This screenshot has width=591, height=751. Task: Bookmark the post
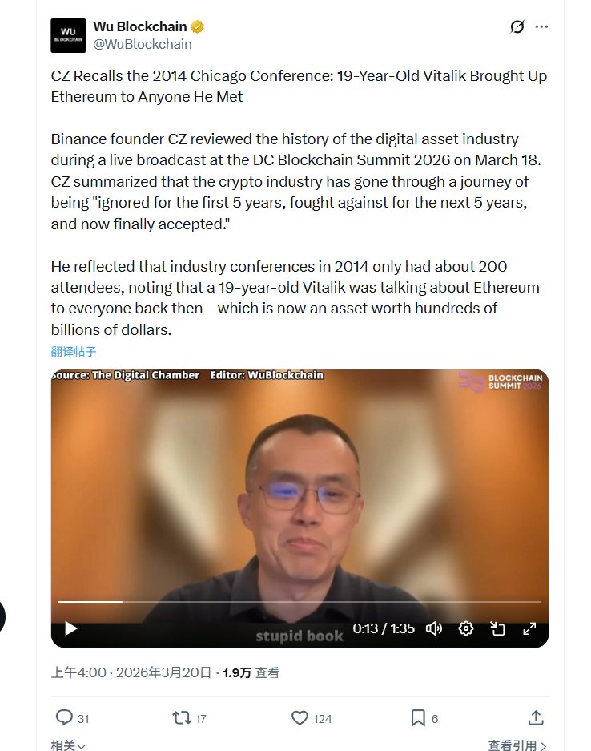[418, 717]
